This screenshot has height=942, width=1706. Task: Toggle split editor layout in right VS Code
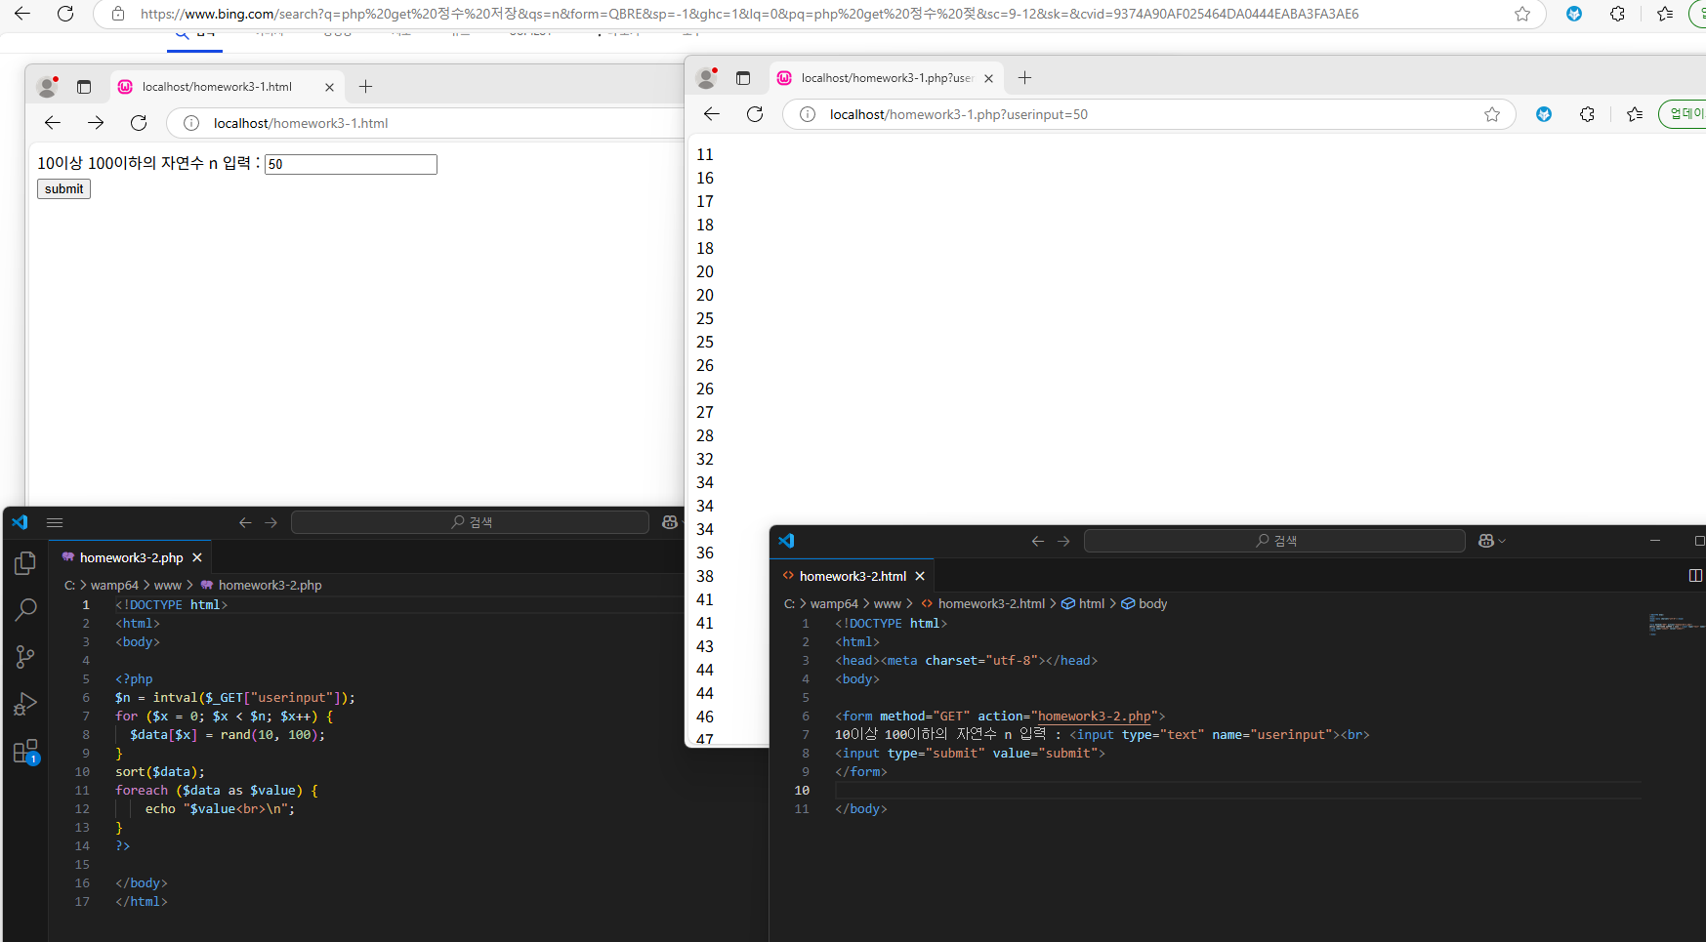tap(1695, 575)
